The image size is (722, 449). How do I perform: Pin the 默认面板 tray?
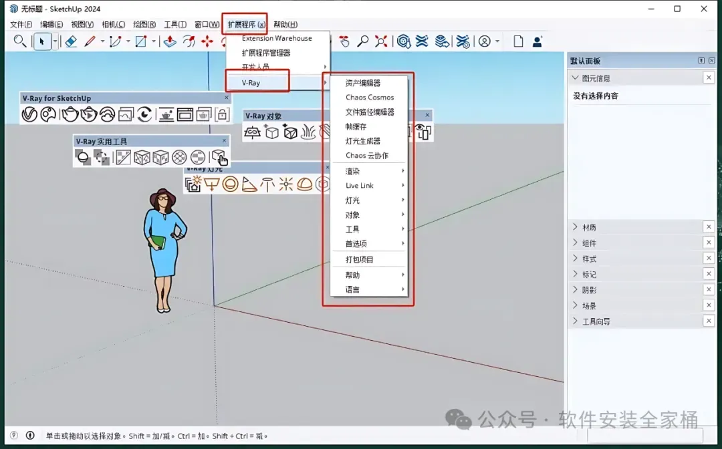point(701,61)
